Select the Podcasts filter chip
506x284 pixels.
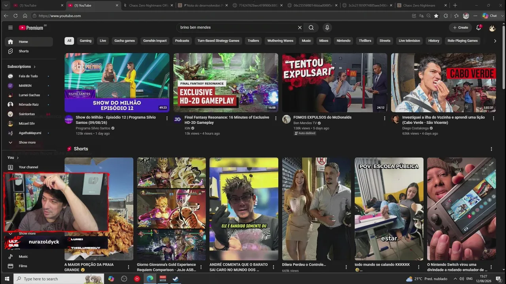(x=182, y=41)
